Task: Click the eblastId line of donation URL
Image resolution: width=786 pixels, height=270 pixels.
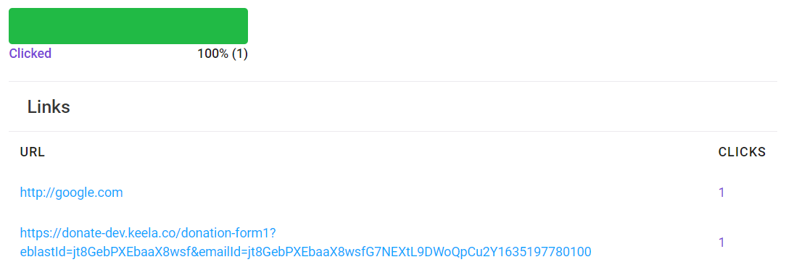Action: click(x=306, y=251)
